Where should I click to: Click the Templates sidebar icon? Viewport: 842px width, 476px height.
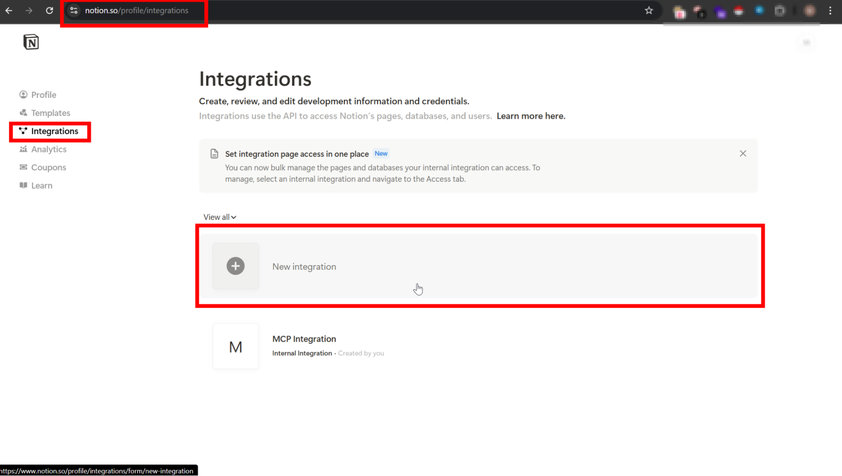pyautogui.click(x=23, y=112)
